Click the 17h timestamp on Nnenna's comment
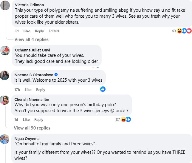Screen dimensions: 192x163 17,90
